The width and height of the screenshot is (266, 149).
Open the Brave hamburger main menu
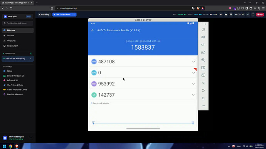point(263,8)
